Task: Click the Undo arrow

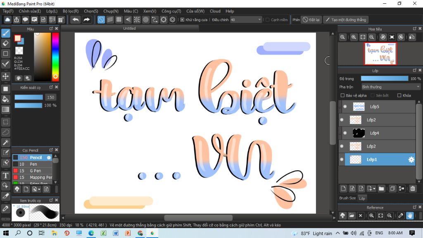Action: click(x=76, y=20)
